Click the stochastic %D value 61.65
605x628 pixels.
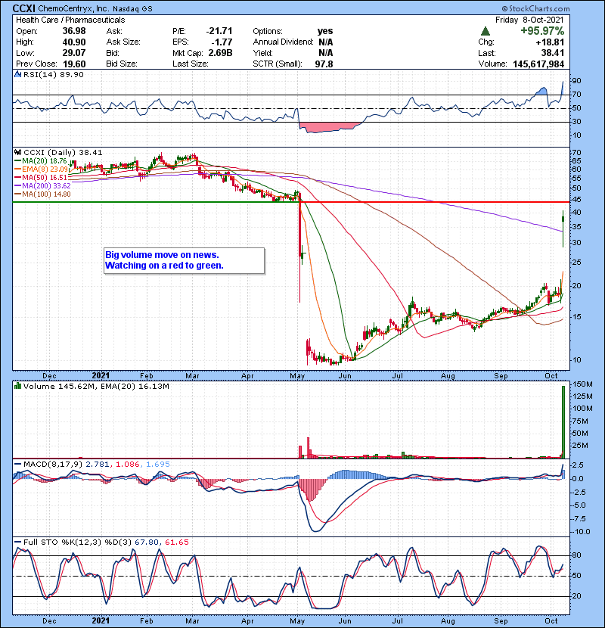tap(176, 543)
